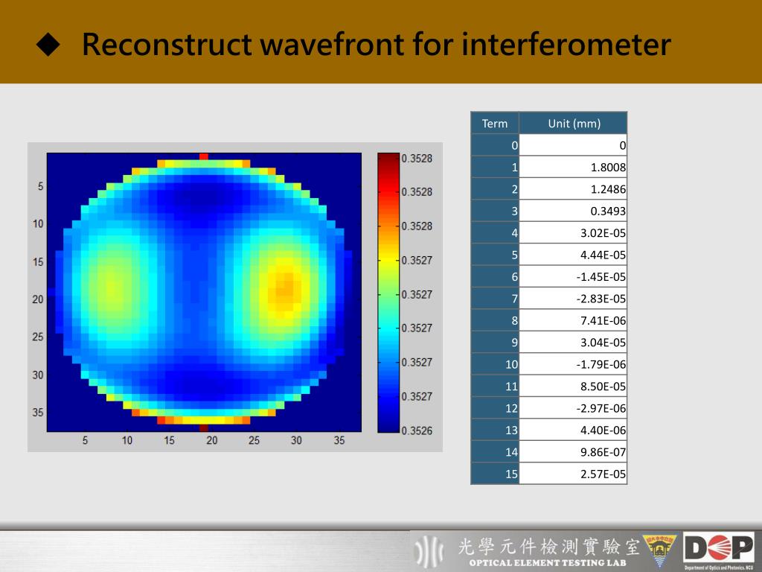
Task: Click the value cell '-1.79E-06'
Action: pyautogui.click(x=574, y=363)
